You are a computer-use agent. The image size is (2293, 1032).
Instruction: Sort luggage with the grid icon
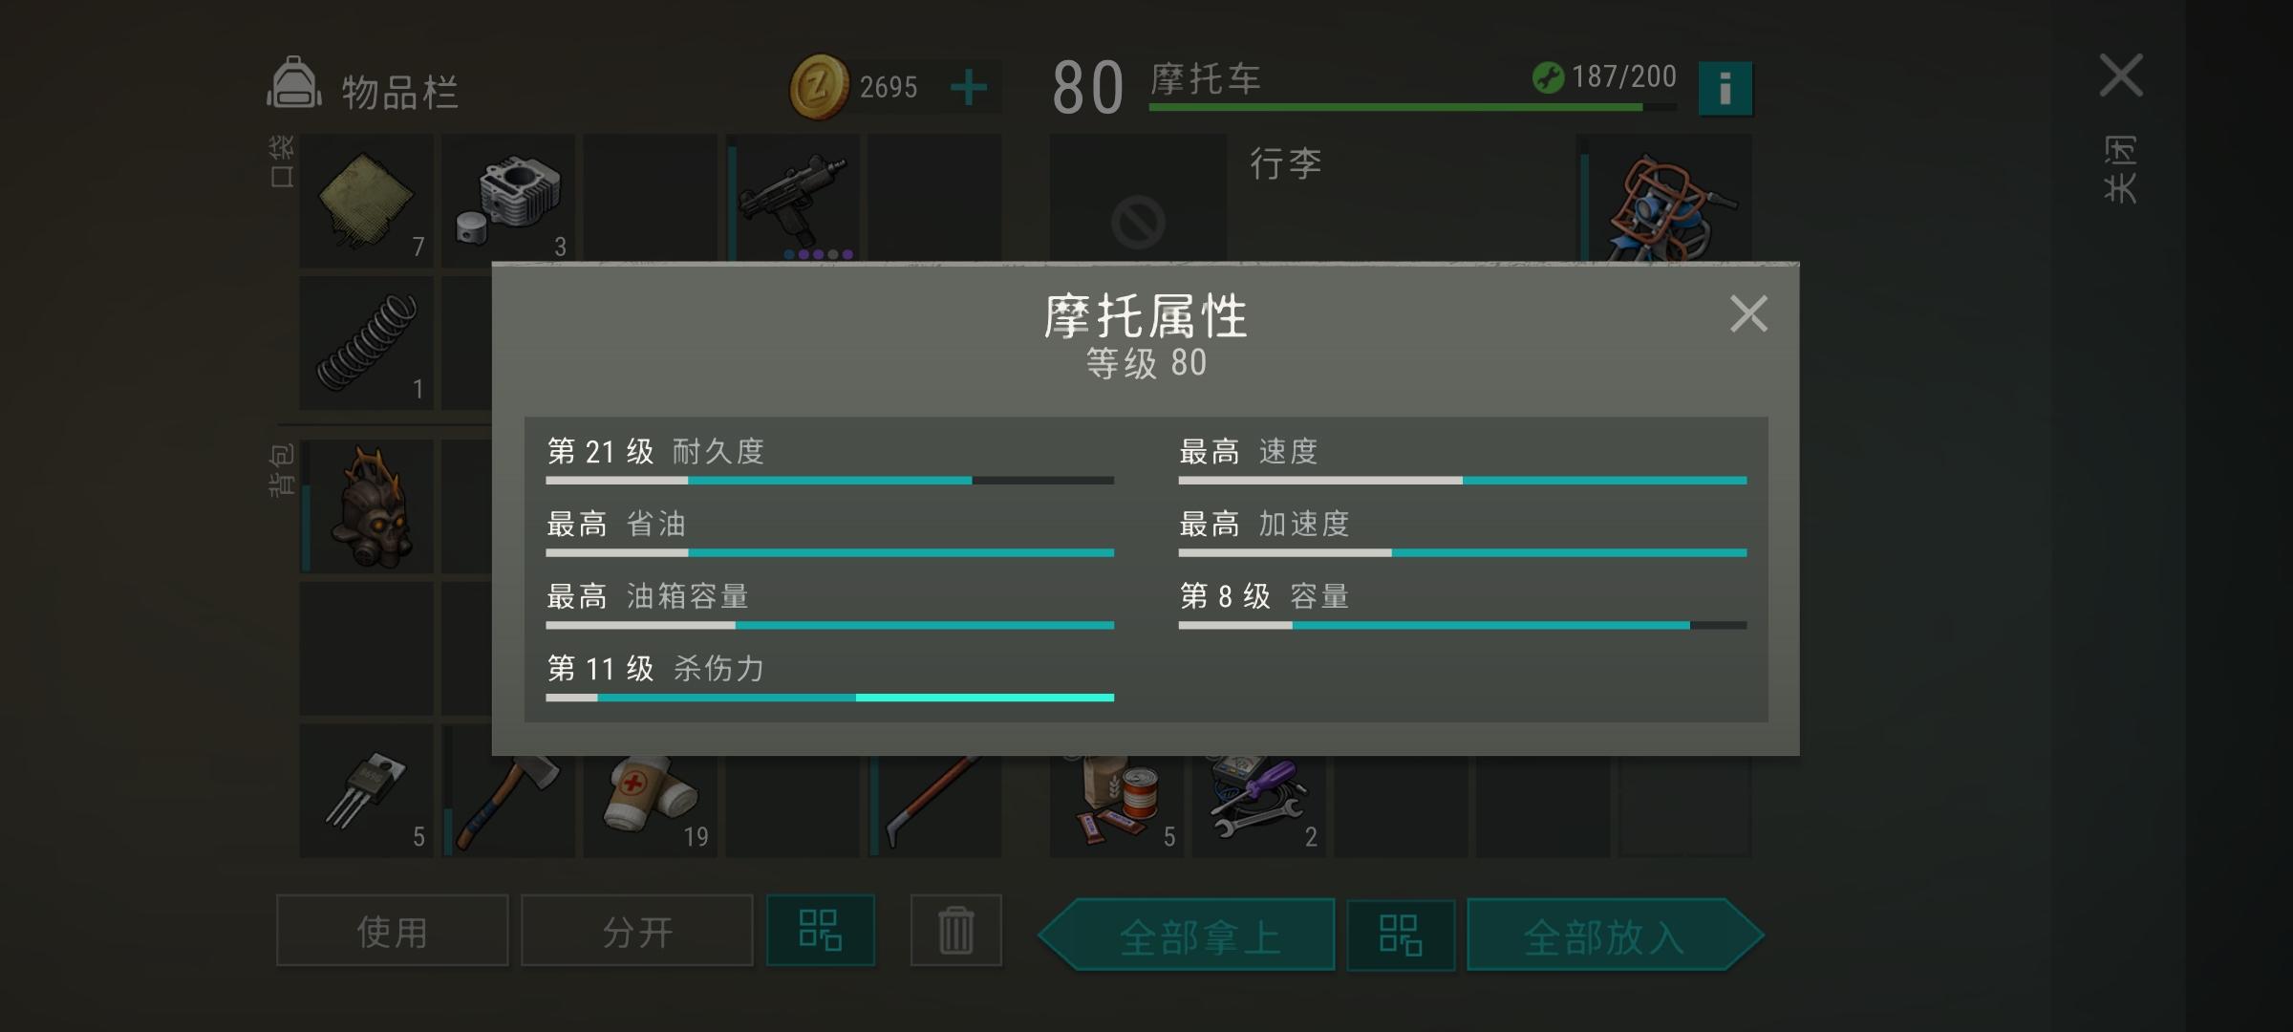click(1401, 935)
